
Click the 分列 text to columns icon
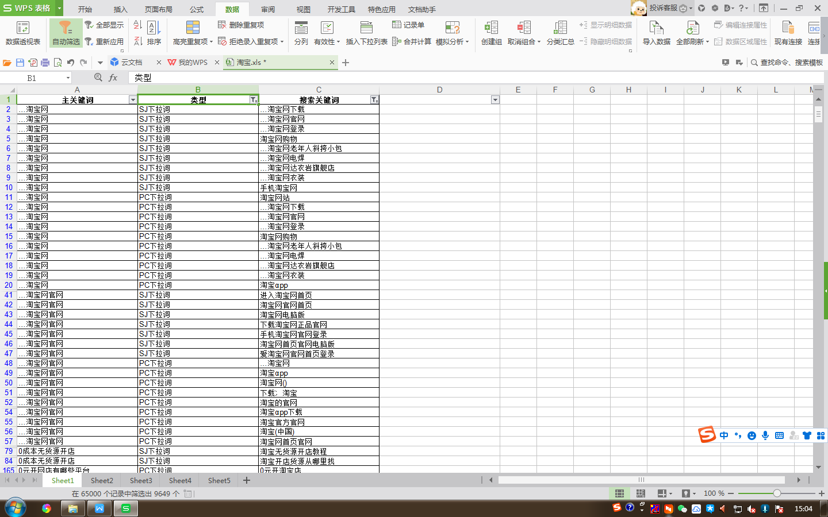click(x=301, y=33)
